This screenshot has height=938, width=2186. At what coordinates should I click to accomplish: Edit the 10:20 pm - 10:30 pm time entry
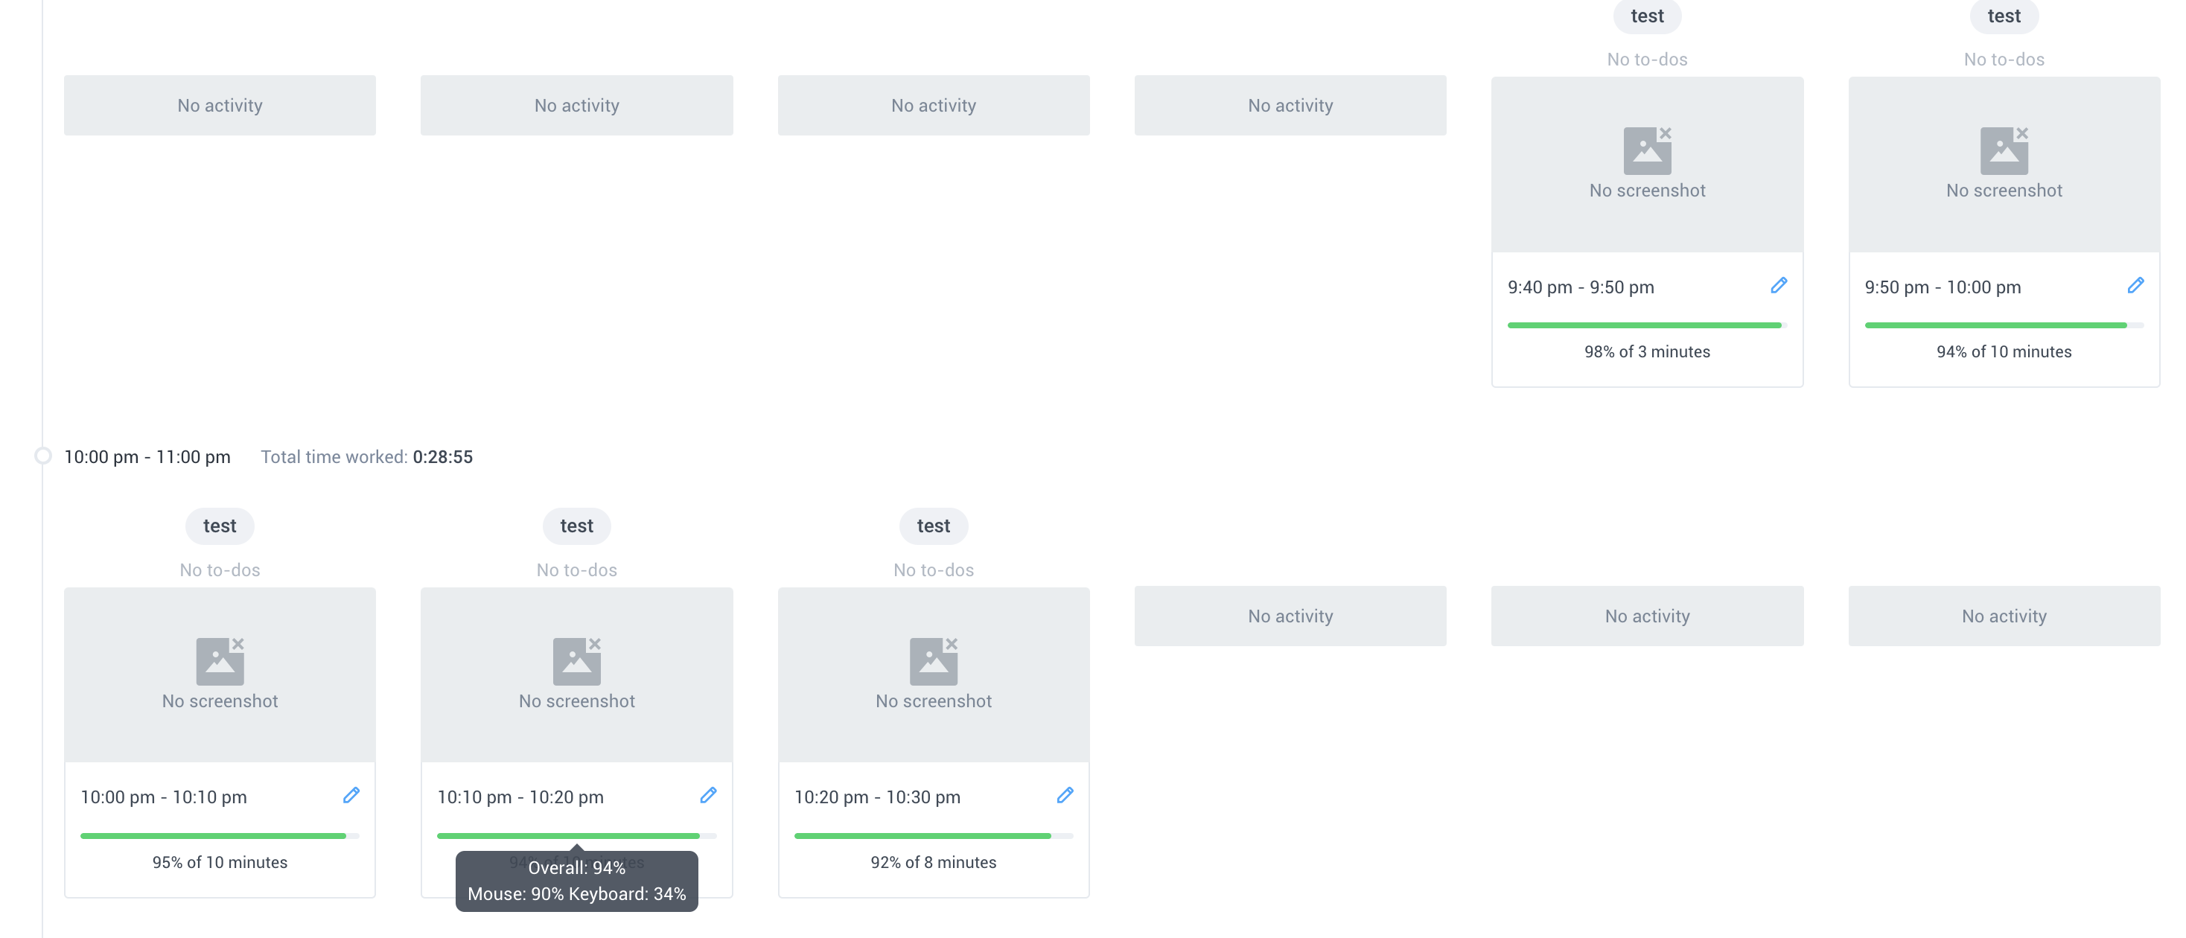(1066, 796)
